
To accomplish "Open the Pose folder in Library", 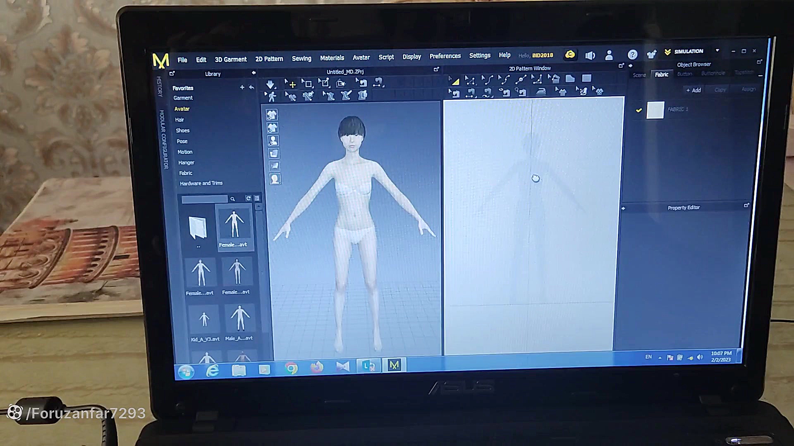I will [x=182, y=141].
